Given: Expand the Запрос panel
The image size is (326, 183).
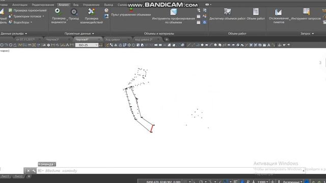Looking at the screenshot, I should (x=307, y=34).
